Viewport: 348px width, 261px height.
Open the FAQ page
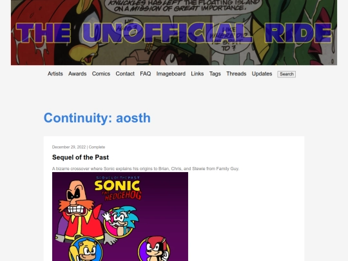click(146, 73)
